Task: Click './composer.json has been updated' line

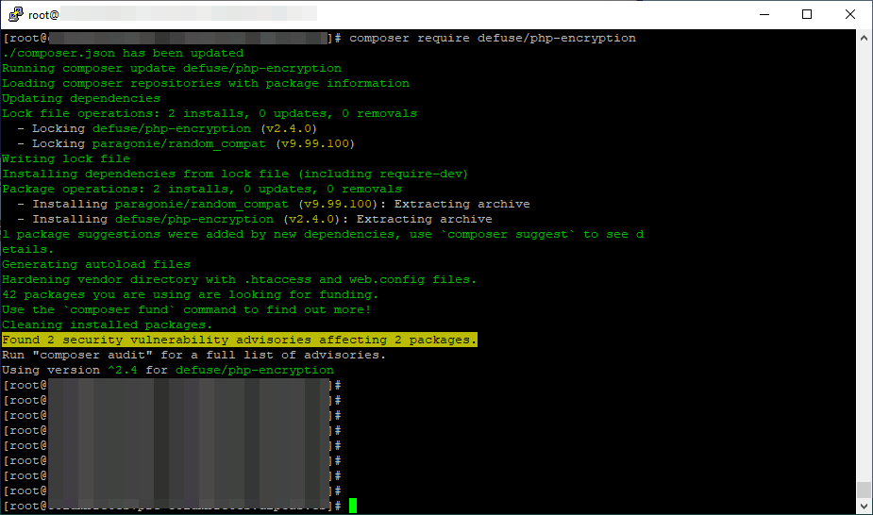Action: tap(123, 53)
